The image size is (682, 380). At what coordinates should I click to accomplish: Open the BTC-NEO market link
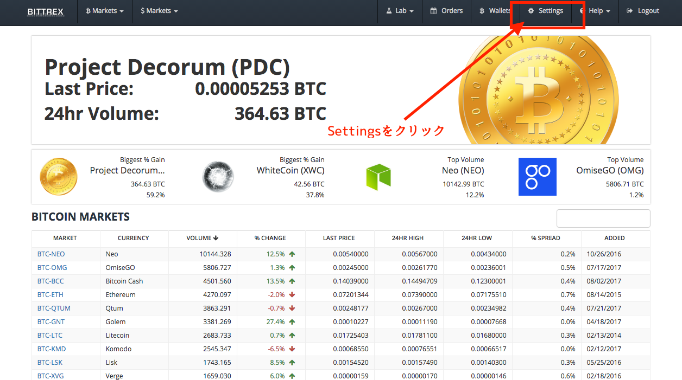click(51, 254)
